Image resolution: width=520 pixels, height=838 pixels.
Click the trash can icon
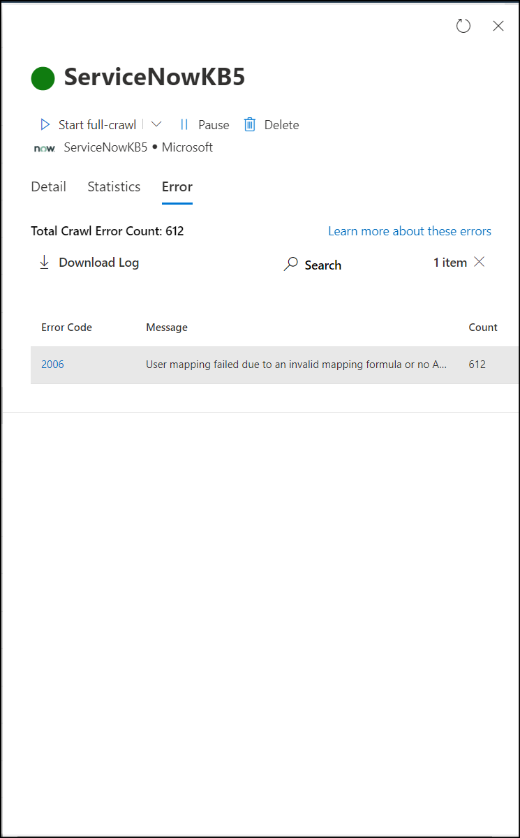[250, 125]
